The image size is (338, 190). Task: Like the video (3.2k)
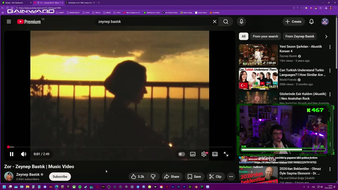(138, 177)
